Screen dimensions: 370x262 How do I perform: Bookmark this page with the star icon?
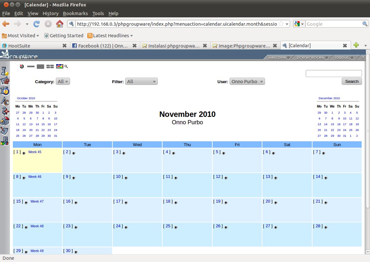tap(281, 24)
